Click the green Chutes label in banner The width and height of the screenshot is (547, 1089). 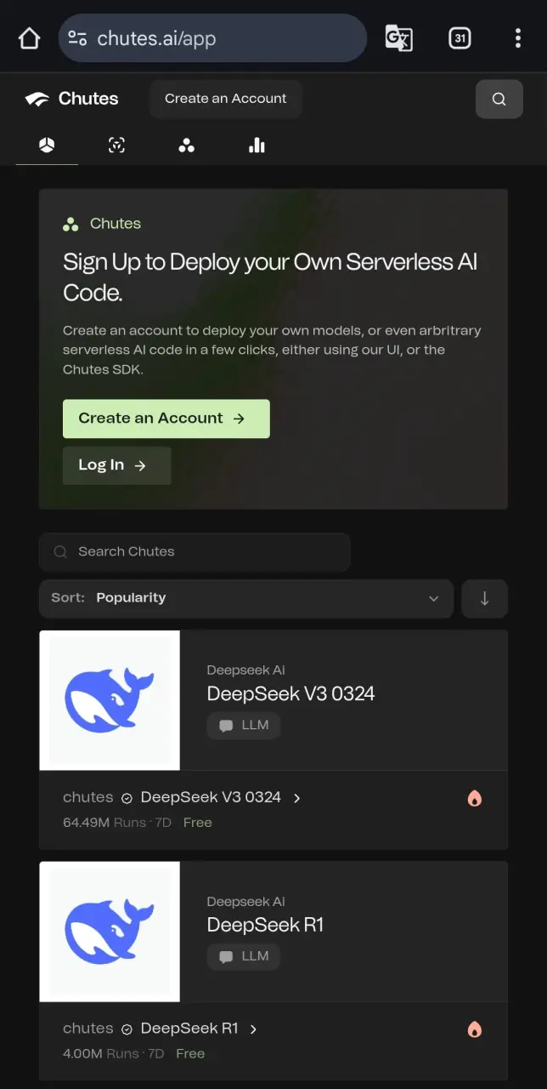pos(116,224)
